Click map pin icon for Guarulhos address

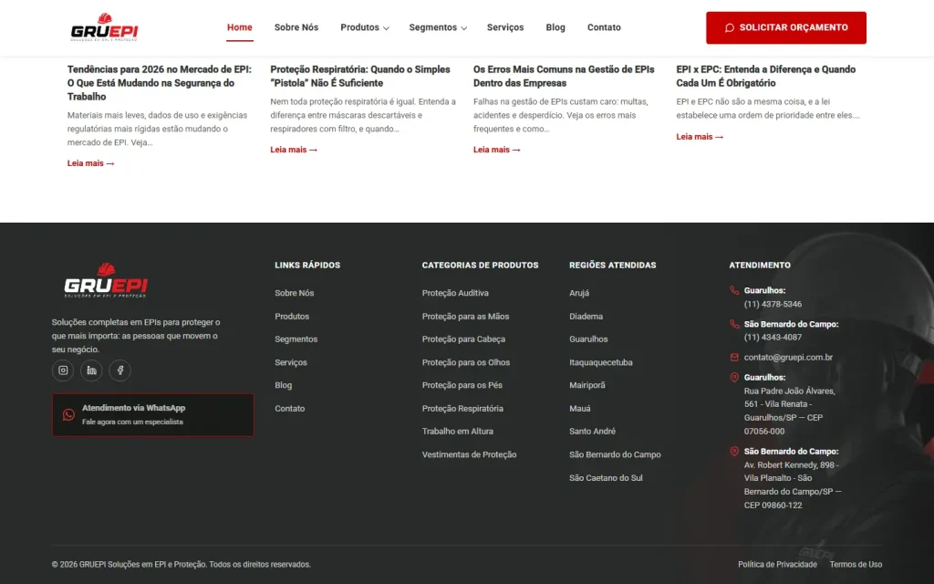tap(734, 377)
